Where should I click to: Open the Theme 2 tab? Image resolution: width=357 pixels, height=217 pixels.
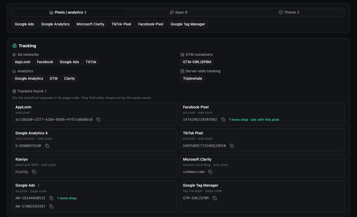pos(289,12)
